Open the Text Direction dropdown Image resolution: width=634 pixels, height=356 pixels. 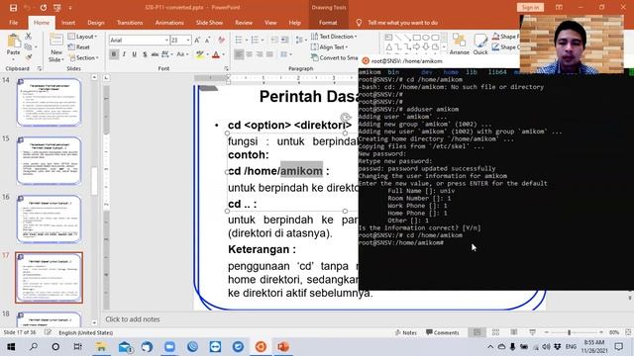(x=334, y=37)
